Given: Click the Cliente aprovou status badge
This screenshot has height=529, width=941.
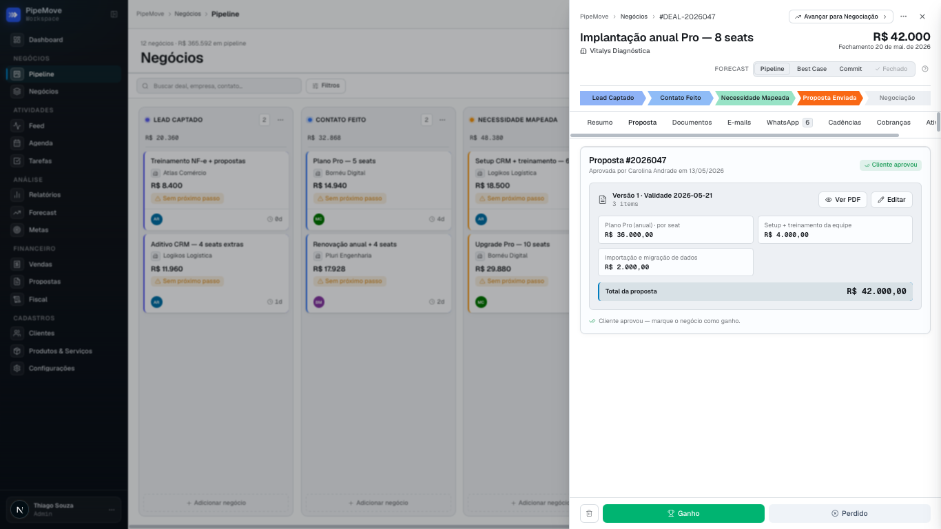Looking at the screenshot, I should [890, 165].
